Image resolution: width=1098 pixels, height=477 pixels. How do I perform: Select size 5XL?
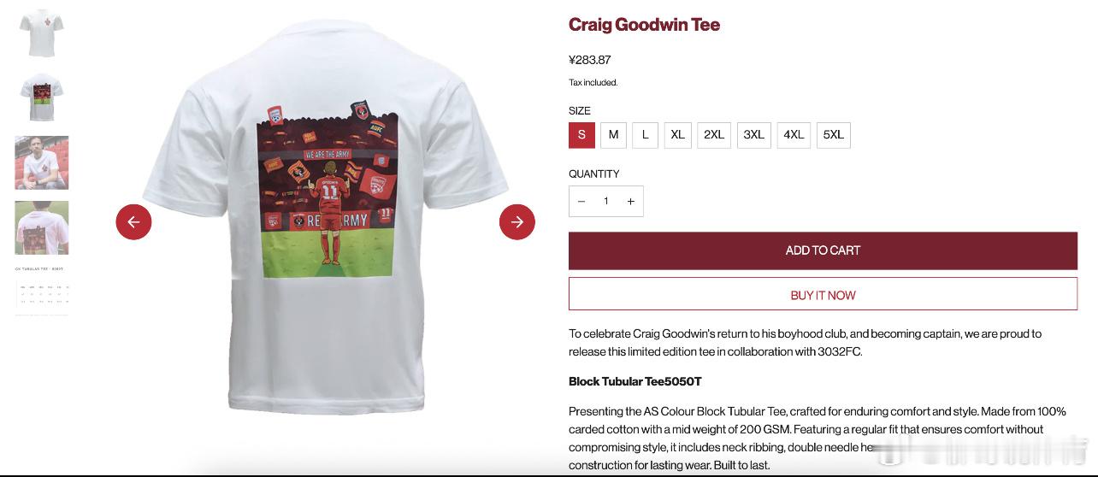tap(834, 135)
